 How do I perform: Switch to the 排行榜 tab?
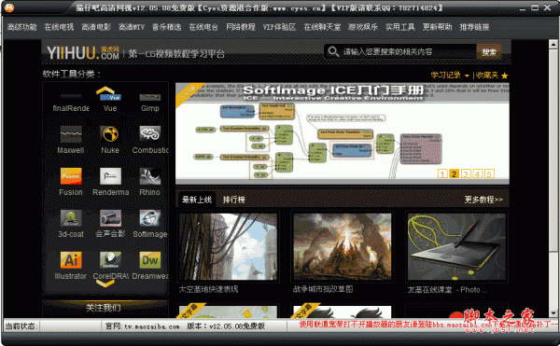234,200
